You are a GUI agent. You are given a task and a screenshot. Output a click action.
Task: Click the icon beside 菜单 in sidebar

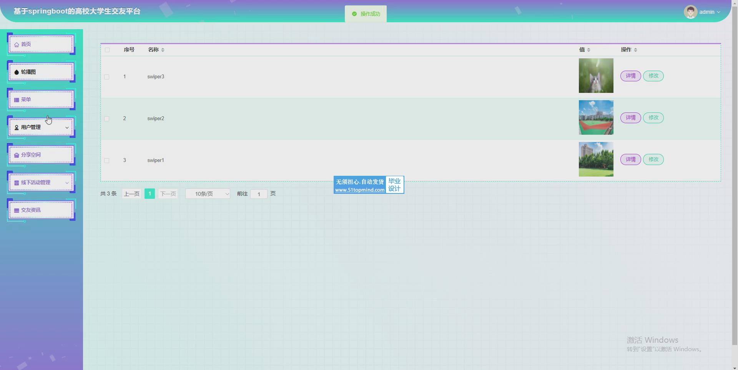tap(17, 100)
